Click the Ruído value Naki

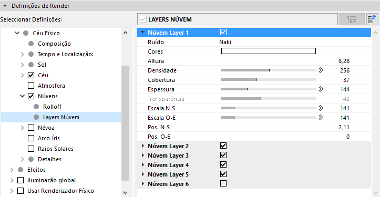pyautogui.click(x=225, y=42)
